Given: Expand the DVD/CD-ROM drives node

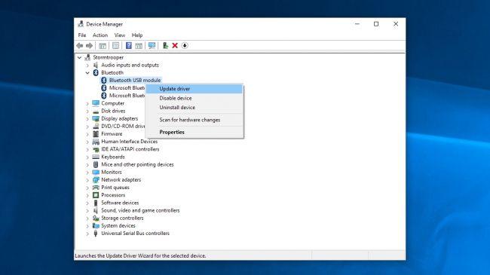Looking at the screenshot, I should 87,127.
